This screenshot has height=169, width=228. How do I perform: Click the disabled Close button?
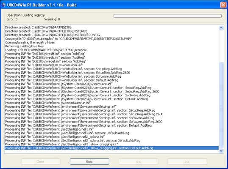pyautogui.click(x=41, y=161)
